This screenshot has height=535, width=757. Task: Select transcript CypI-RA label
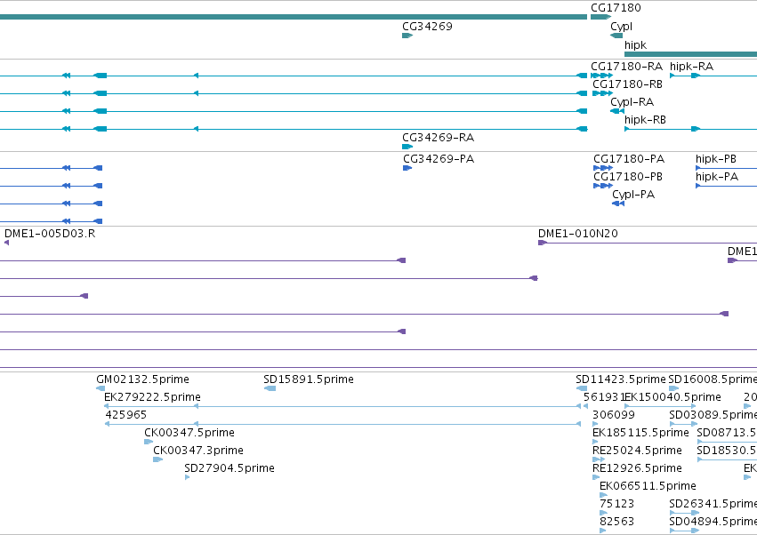pos(632,102)
